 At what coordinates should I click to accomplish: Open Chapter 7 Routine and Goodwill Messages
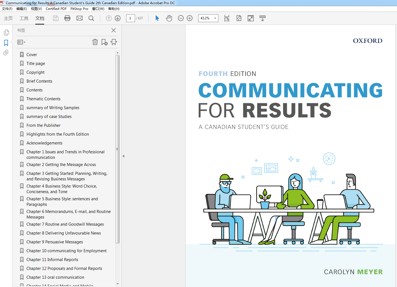[x=65, y=224]
